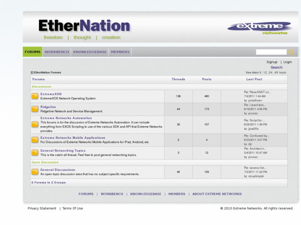Click the ExtremeXOS forum folder icon
This screenshot has height=225, width=301.
click(x=35, y=96)
